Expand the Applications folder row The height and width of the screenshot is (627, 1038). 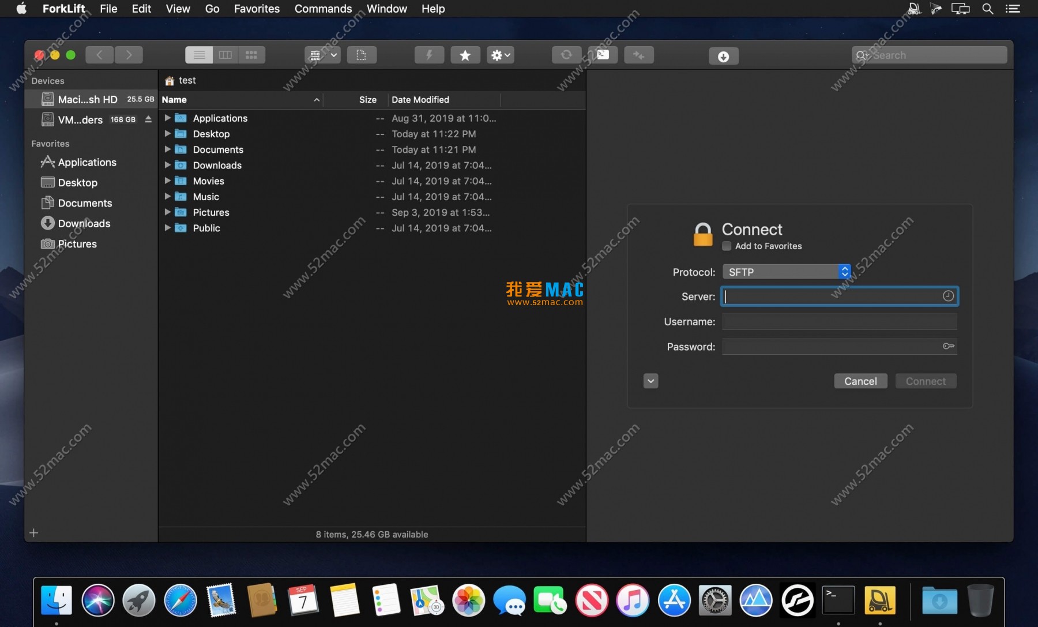tap(167, 118)
